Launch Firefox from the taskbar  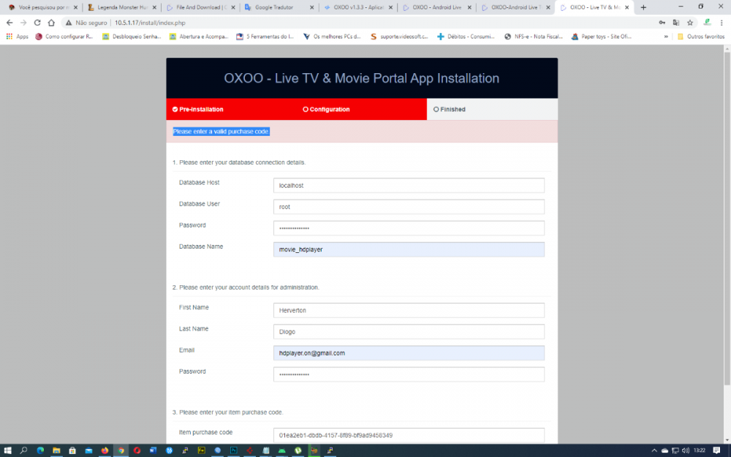(105, 450)
